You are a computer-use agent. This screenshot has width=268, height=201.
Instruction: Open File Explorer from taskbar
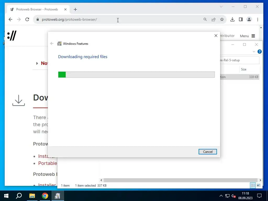click(x=32, y=196)
